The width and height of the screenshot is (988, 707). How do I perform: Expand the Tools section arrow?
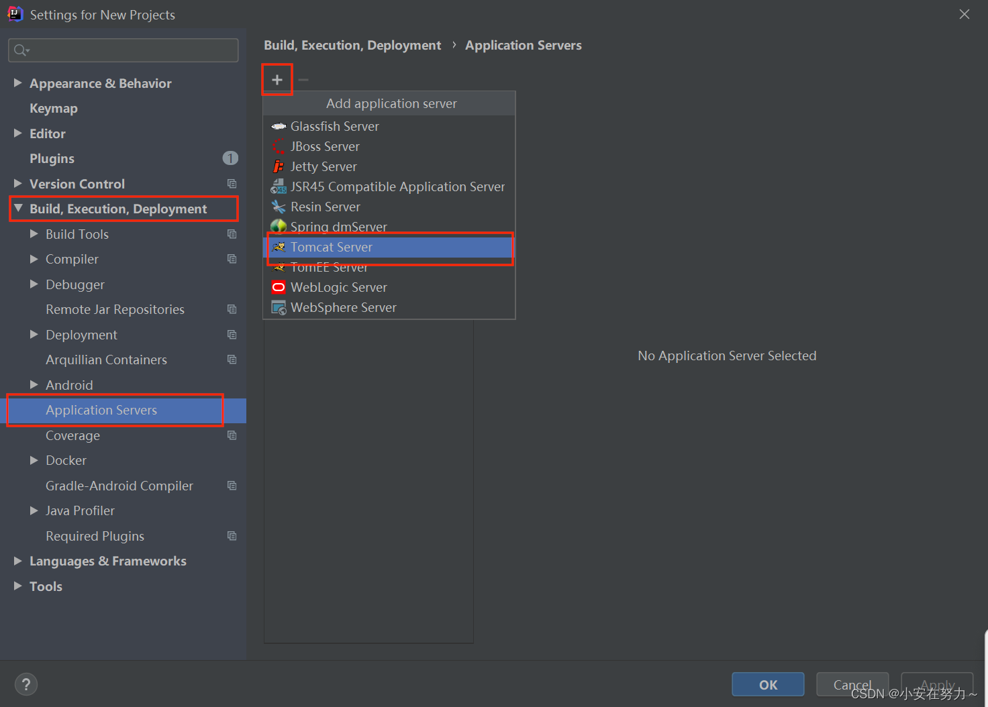click(18, 586)
